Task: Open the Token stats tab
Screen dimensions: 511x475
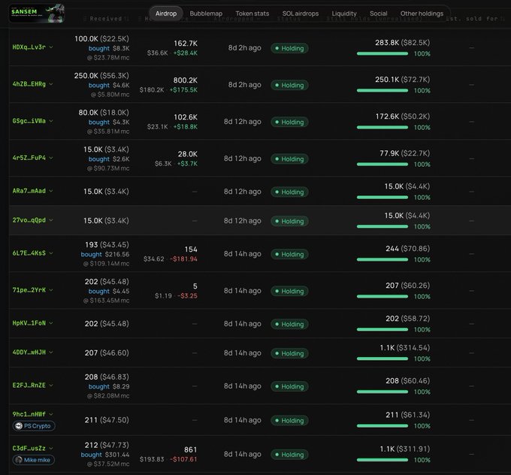Action: (x=252, y=14)
